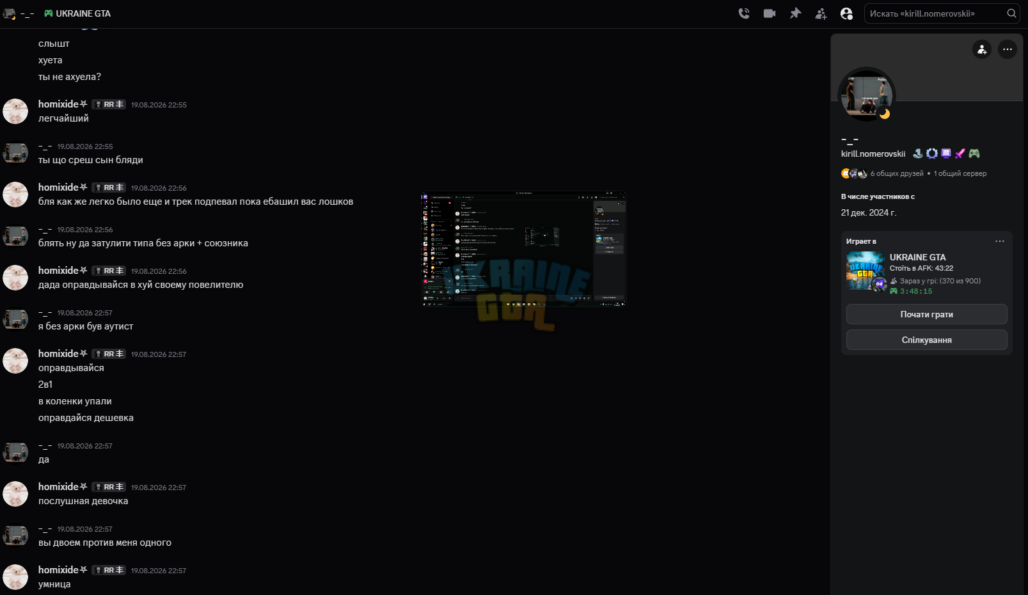
Task: Open pinned messages with the pin icon
Action: [795, 13]
